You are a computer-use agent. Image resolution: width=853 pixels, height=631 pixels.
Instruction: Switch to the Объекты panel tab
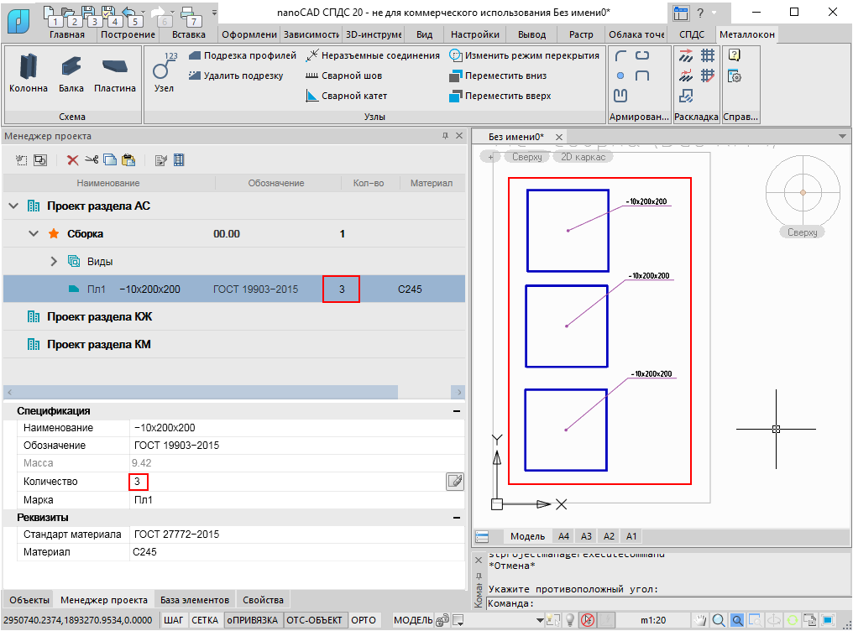click(29, 600)
